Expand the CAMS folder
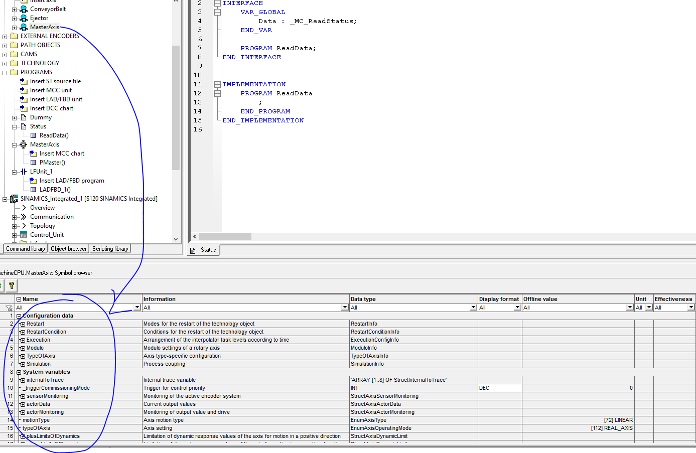This screenshot has width=696, height=453. (x=5, y=54)
